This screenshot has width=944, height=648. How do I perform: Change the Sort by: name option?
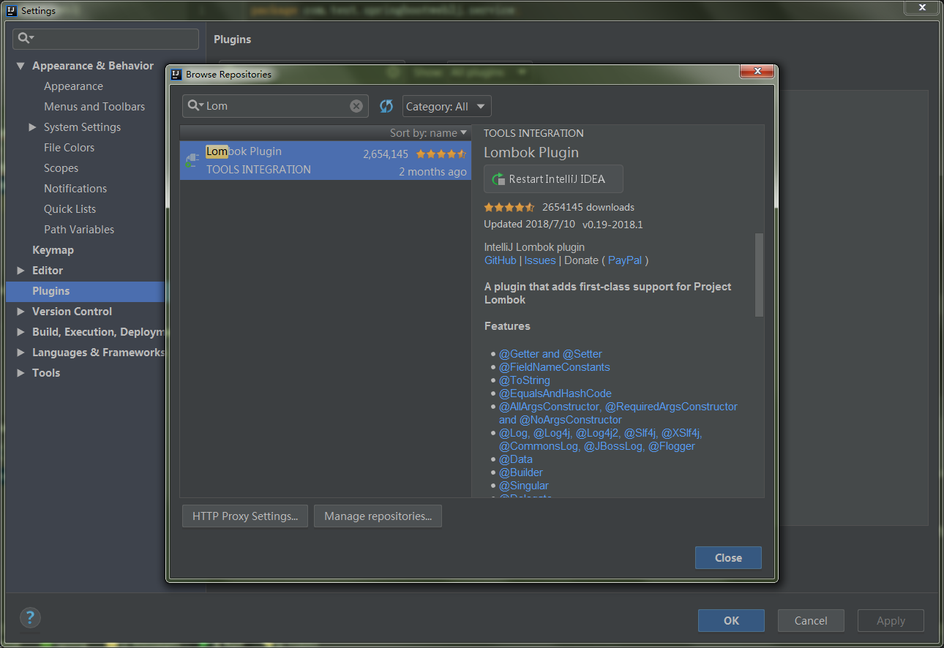(x=428, y=132)
